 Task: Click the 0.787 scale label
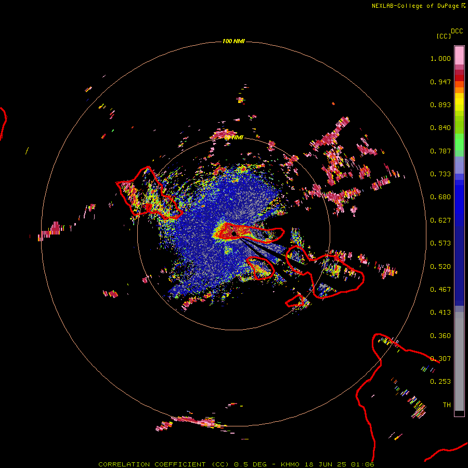click(x=440, y=151)
